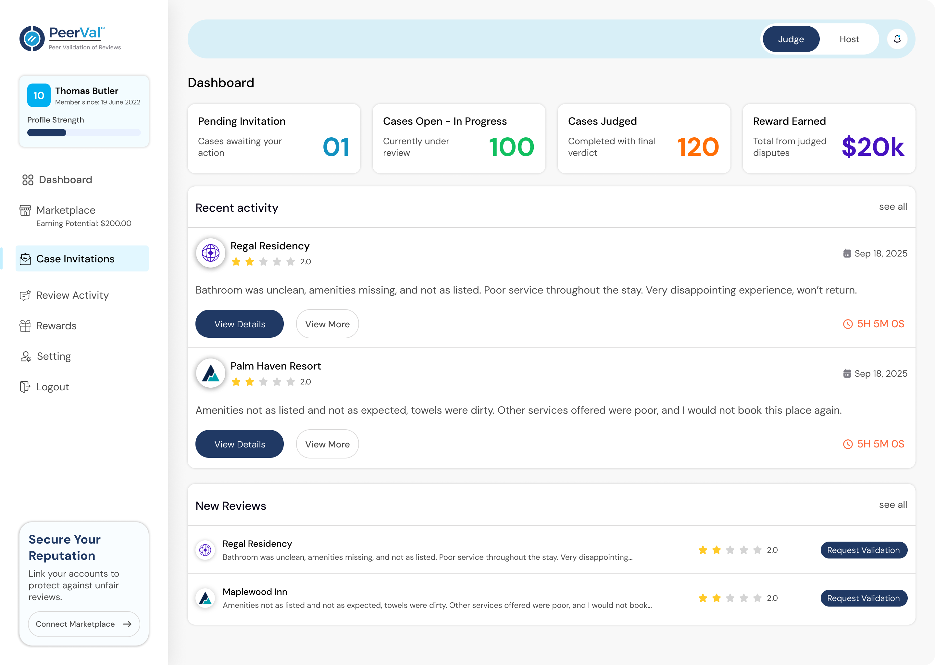The image size is (935, 665).
Task: View Details for Regal Residency case
Action: point(240,324)
